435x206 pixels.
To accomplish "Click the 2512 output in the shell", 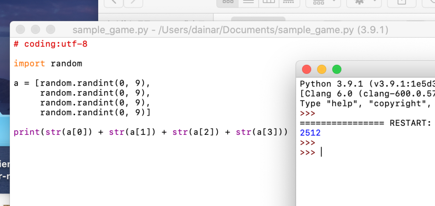I will click(310, 133).
